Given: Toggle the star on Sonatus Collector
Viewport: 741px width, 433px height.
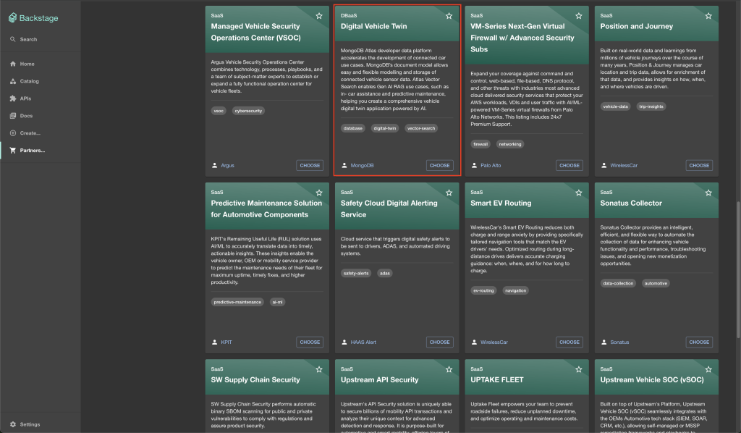Looking at the screenshot, I should pos(708,193).
